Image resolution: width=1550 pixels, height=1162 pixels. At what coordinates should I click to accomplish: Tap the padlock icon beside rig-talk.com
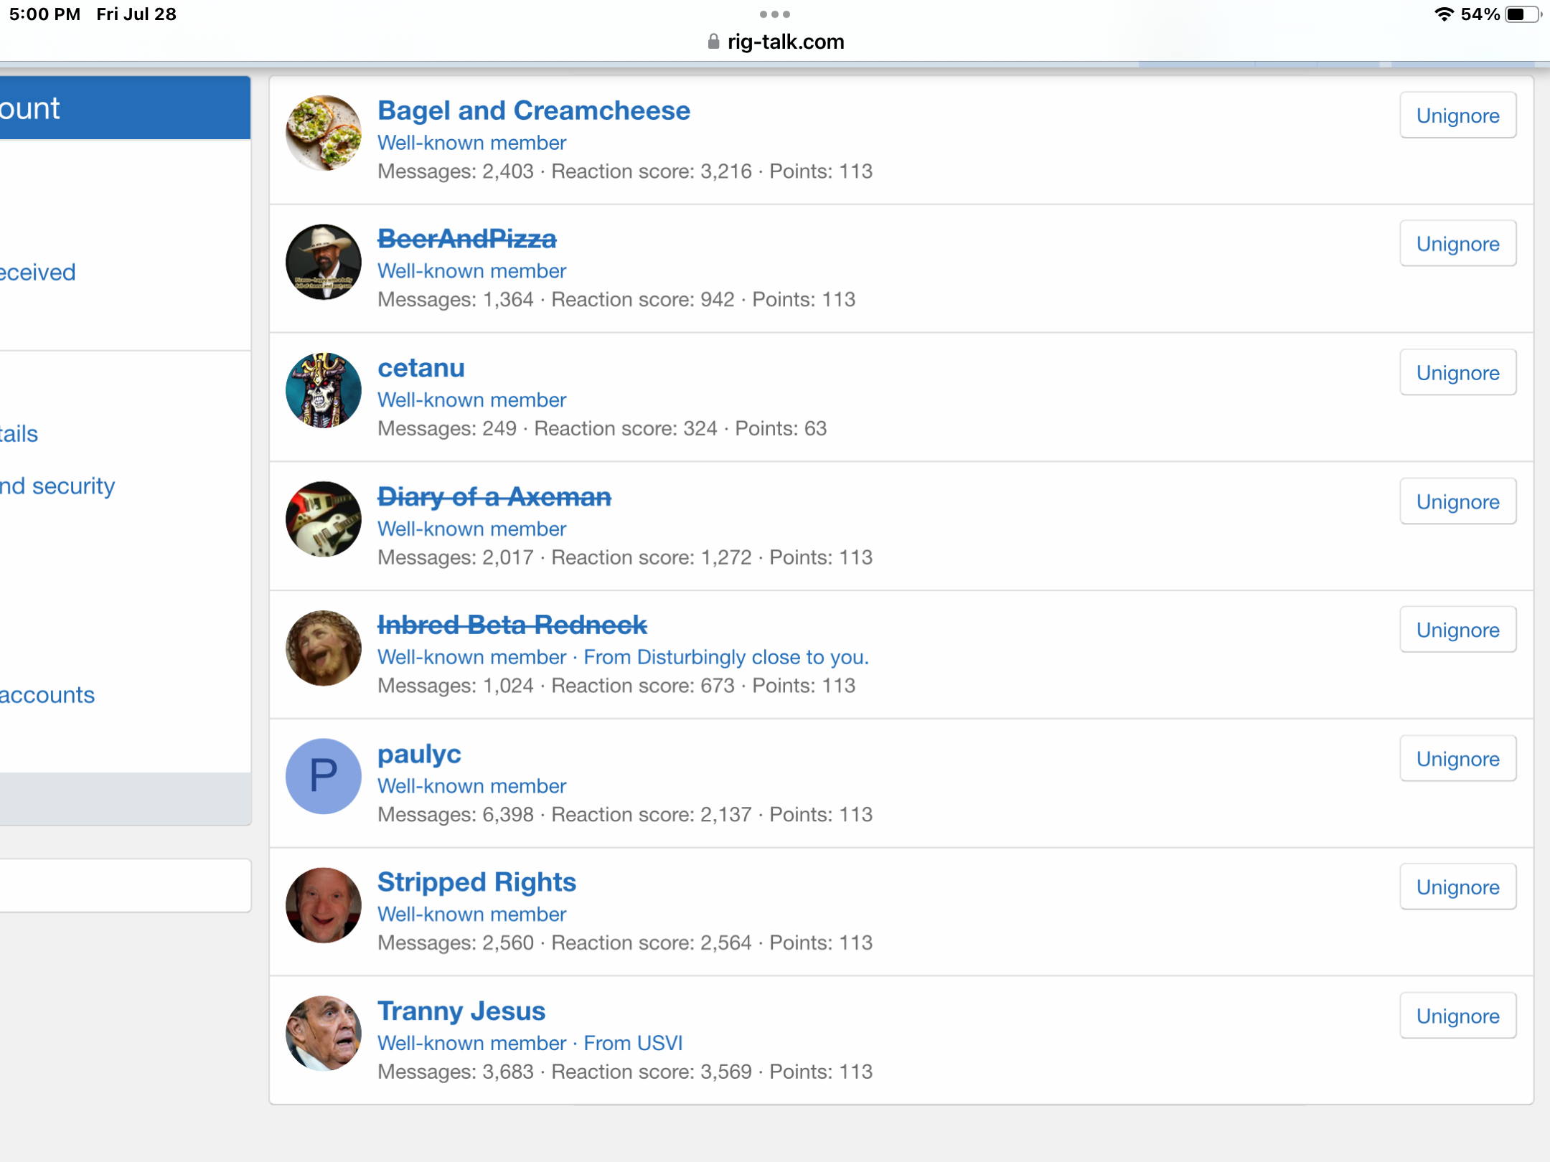(x=713, y=42)
